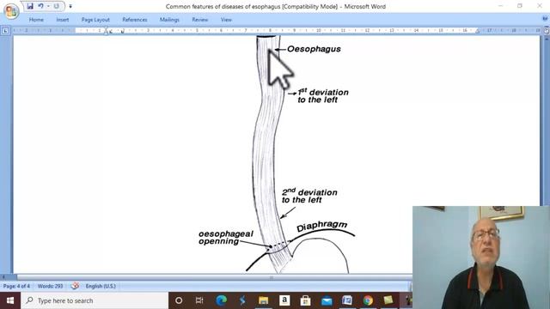Open the Windows Start menu
Screen dimensions: 550x309
tap(10, 300)
